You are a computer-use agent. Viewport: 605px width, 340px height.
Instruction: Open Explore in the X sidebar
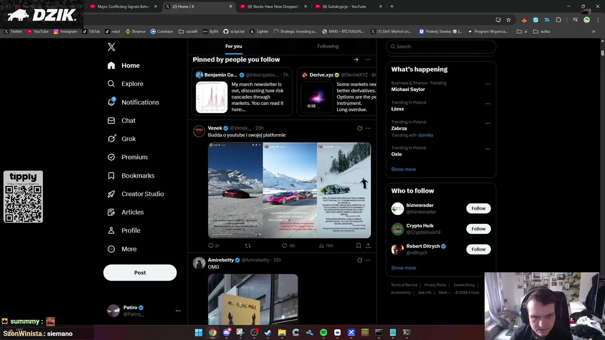point(126,84)
